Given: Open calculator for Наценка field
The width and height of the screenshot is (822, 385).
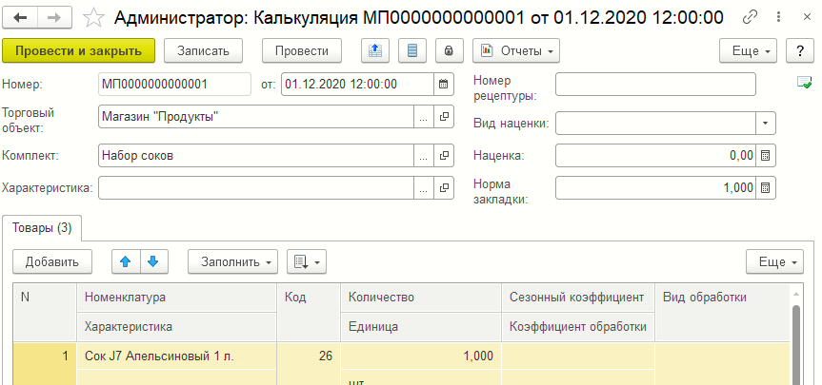Looking at the screenshot, I should [x=767, y=155].
